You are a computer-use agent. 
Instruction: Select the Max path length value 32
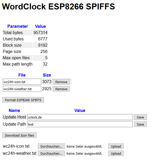45,64
